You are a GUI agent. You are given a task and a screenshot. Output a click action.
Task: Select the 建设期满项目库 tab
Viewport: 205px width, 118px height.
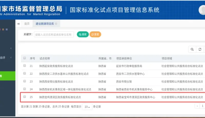click(x=45, y=24)
